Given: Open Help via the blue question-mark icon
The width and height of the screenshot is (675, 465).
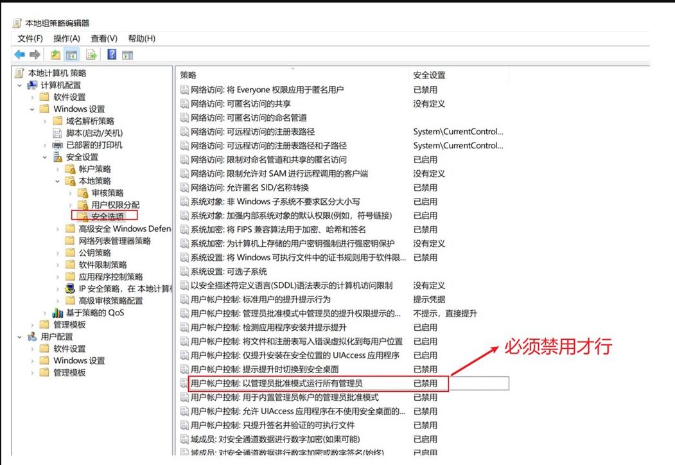Looking at the screenshot, I should coord(112,55).
